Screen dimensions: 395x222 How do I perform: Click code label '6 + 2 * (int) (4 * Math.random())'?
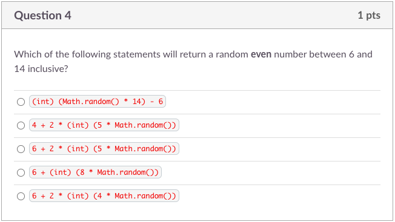[x=104, y=196]
